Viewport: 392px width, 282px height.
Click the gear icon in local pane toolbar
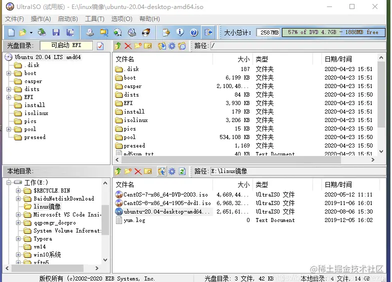pyautogui.click(x=172, y=171)
